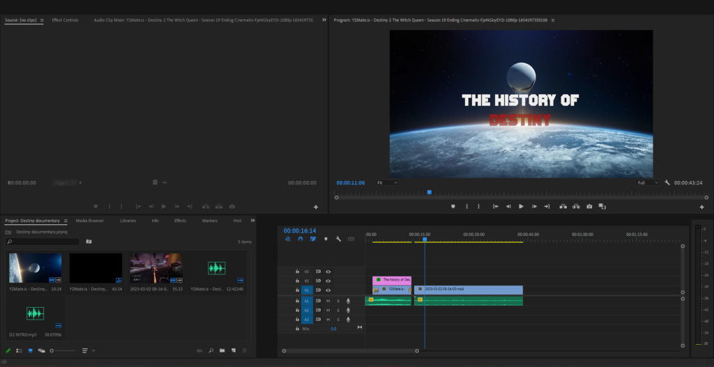The height and width of the screenshot is (367, 714).
Task: Click Go to In point in Program monitor
Action: [496, 206]
